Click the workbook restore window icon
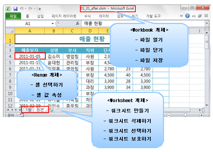The width and height of the screenshot is (213, 152). click(200, 16)
